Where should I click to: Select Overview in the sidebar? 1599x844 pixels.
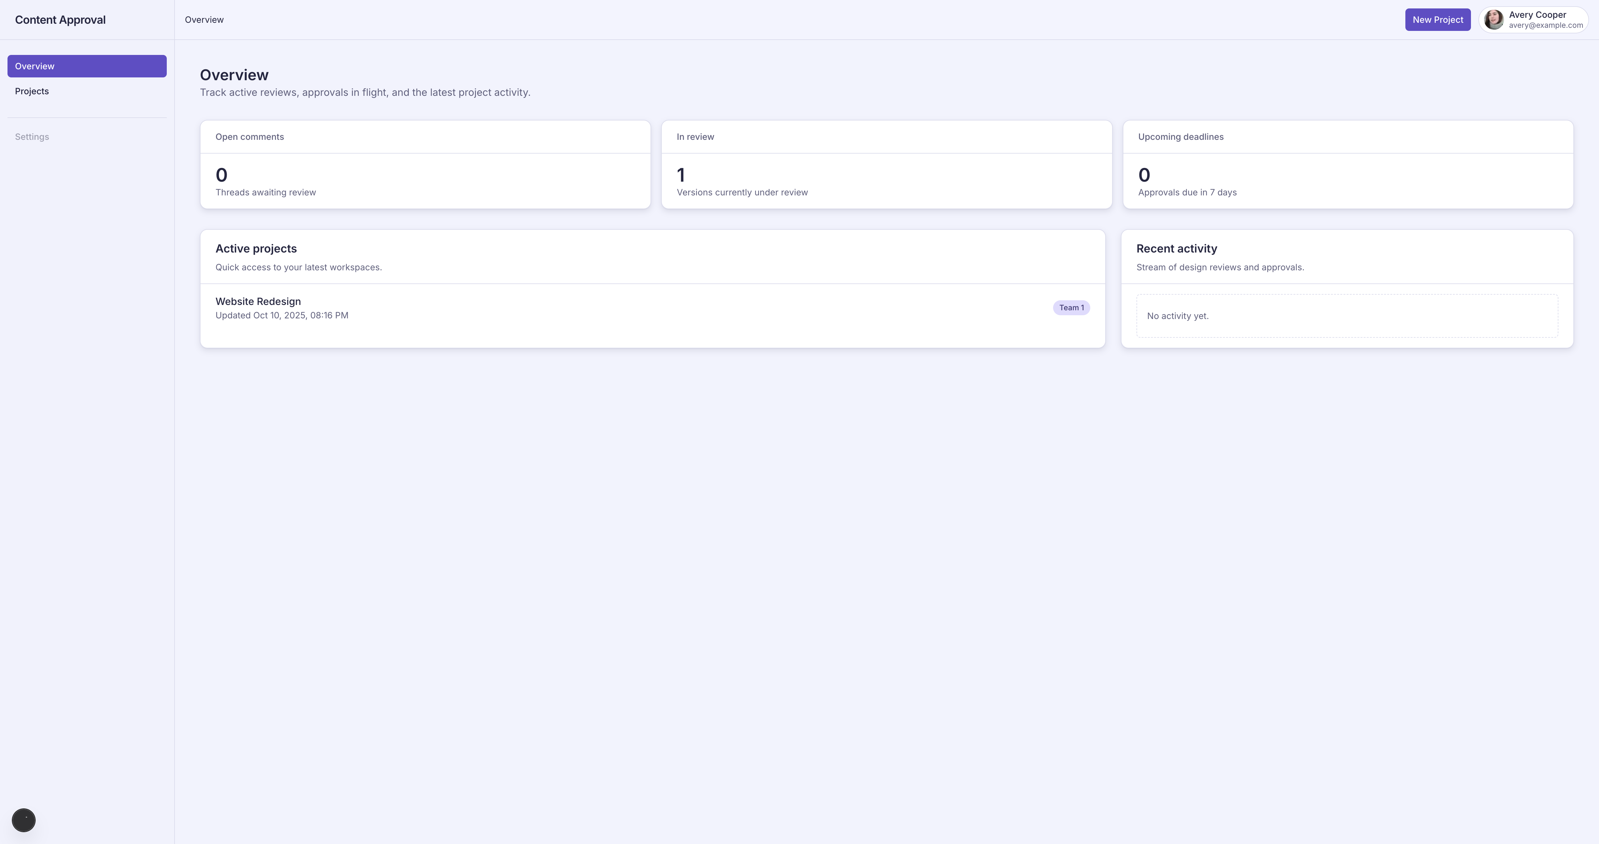pyautogui.click(x=87, y=66)
